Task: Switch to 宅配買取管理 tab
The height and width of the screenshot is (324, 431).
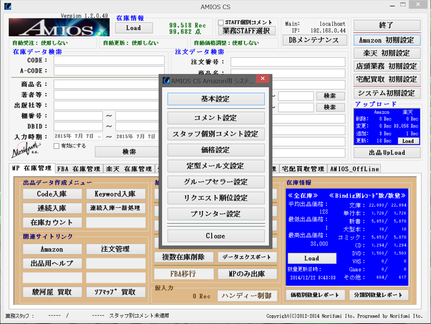Action: tap(303, 169)
